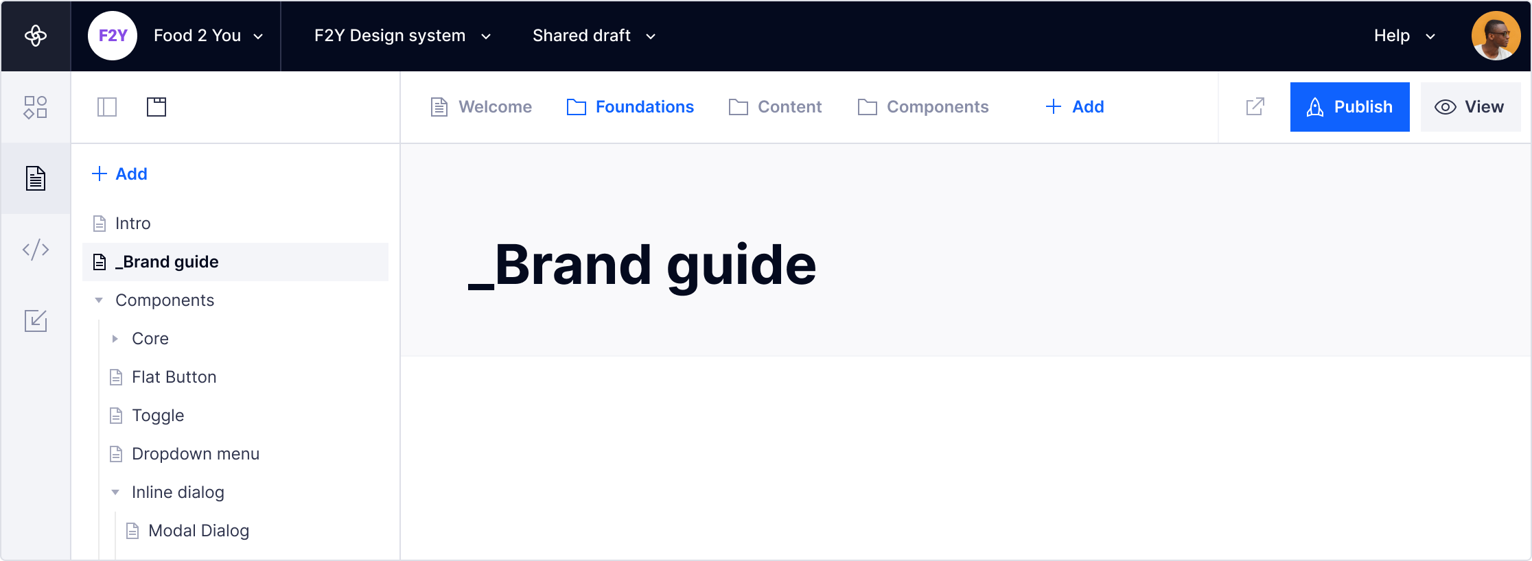Click the user profile avatar
This screenshot has height=561, width=1532.
[x=1496, y=36]
